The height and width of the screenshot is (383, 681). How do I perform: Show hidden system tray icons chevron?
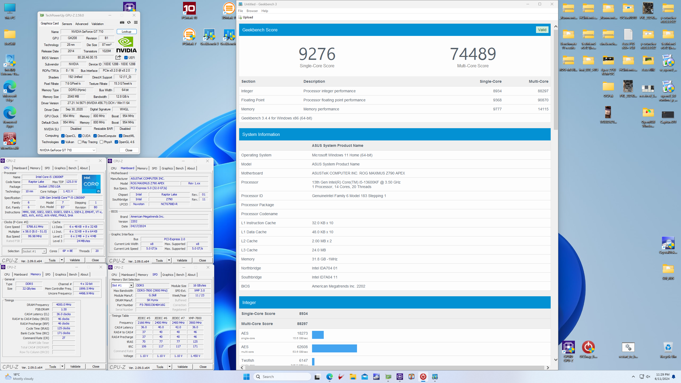pyautogui.click(x=633, y=377)
